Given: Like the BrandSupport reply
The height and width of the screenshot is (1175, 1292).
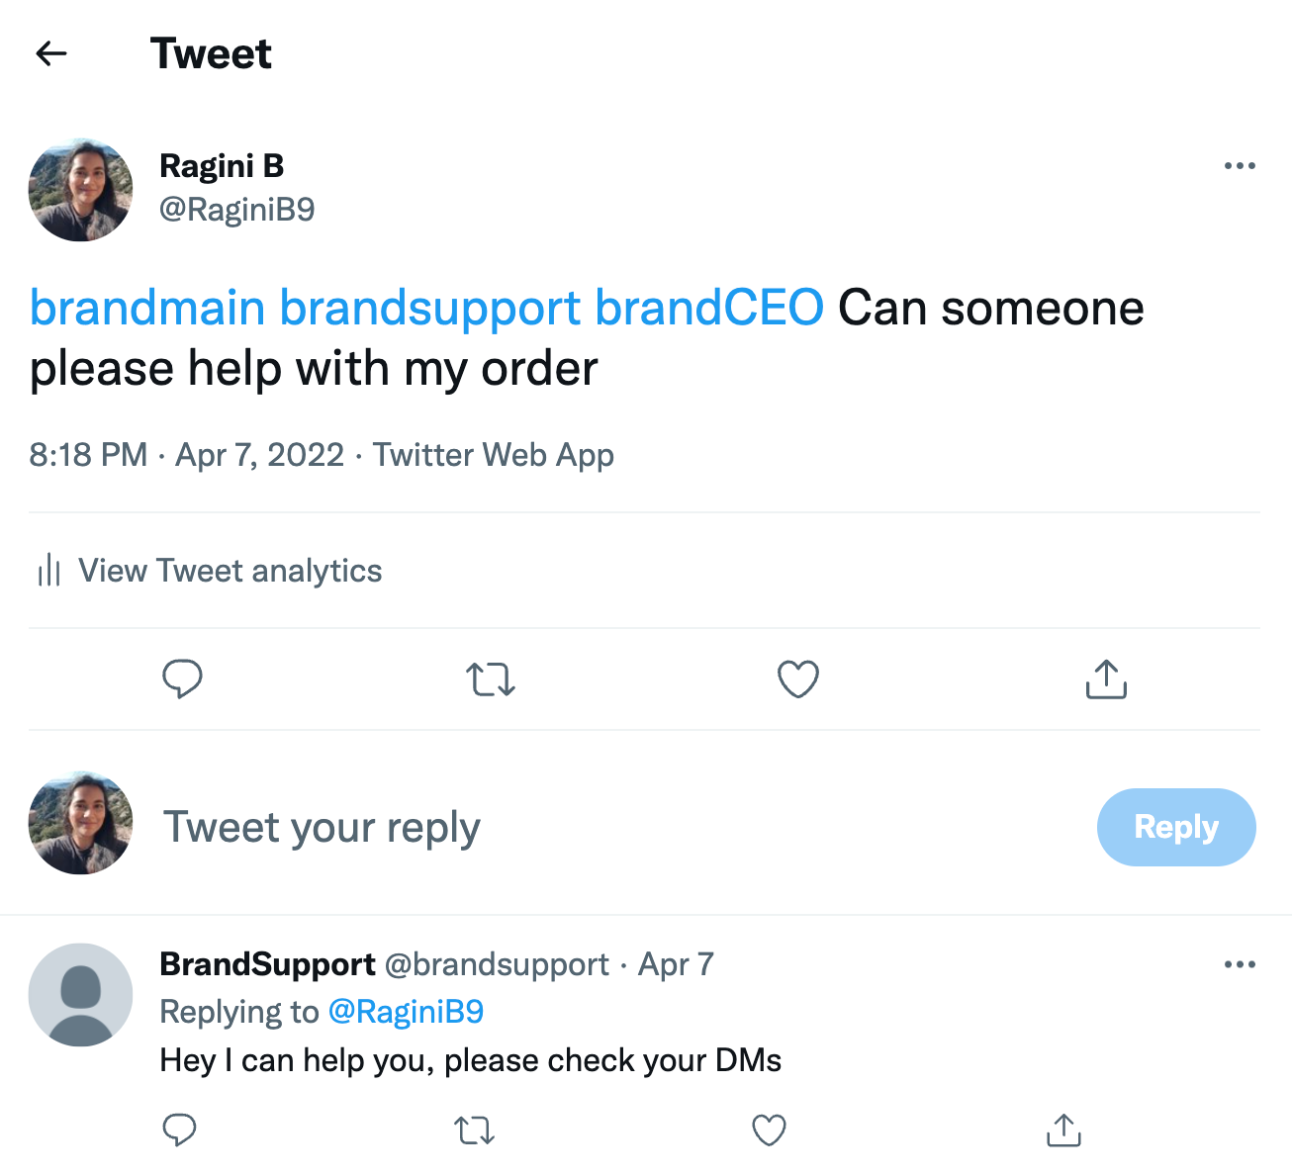Looking at the screenshot, I should pyautogui.click(x=769, y=1130).
